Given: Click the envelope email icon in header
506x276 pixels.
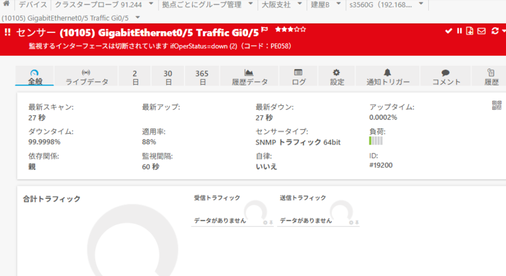Looking at the screenshot, I should click(x=481, y=31).
